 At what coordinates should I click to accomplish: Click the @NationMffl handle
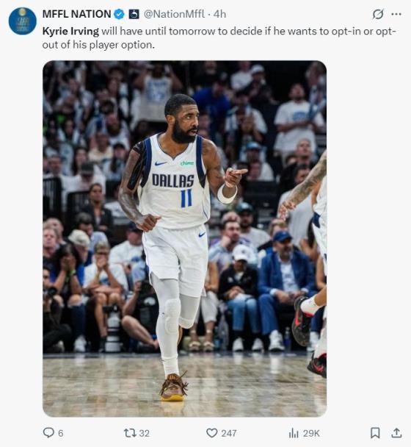[174, 14]
